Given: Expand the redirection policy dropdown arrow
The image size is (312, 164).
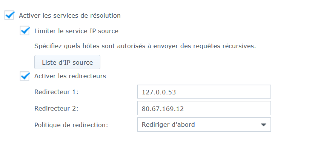Looking at the screenshot, I should coord(263,125).
